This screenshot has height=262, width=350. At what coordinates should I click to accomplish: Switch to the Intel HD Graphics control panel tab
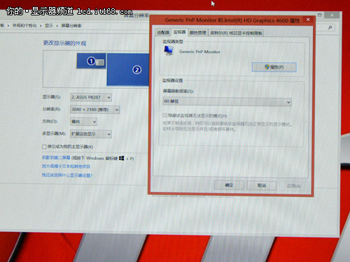point(236,33)
